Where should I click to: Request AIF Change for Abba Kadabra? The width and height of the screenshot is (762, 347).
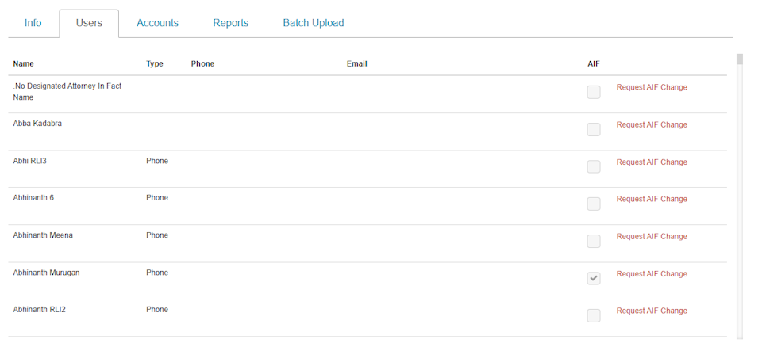click(x=652, y=124)
